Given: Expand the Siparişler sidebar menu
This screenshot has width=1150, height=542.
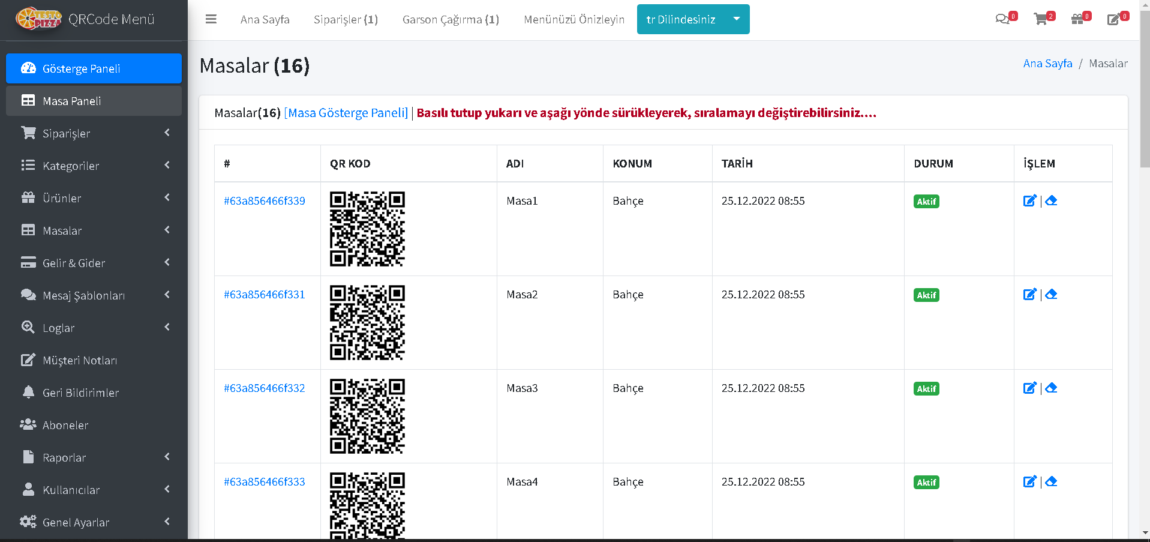Looking at the screenshot, I should pos(94,133).
